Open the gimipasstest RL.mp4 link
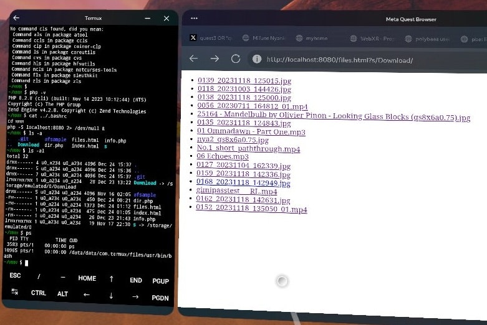This screenshot has width=487, height=325. [236, 191]
